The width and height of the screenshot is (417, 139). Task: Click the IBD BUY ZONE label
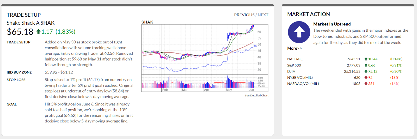[x=19, y=72]
